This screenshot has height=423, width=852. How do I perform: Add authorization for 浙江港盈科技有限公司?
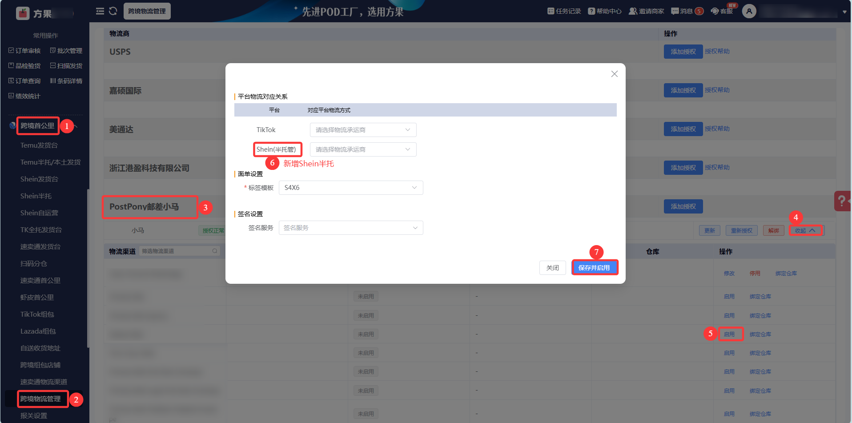[x=683, y=168]
